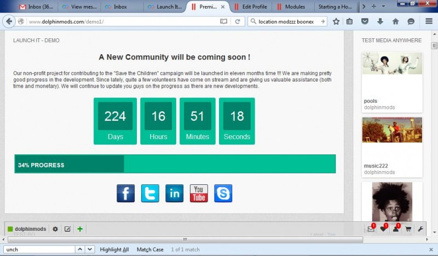The width and height of the screenshot is (438, 256).
Task: Switch to Launch It... tab
Action: click(165, 7)
